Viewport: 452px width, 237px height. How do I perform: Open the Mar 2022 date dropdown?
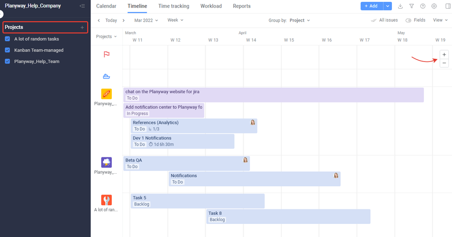pos(146,20)
